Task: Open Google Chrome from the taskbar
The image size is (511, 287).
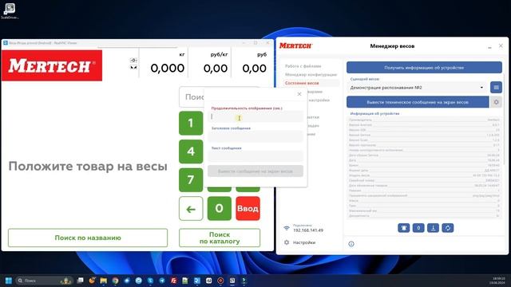Action: coord(115,281)
